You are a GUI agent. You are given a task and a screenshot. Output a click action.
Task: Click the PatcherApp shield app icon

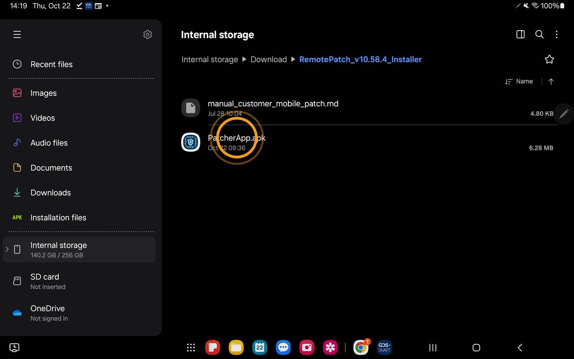pyautogui.click(x=191, y=142)
